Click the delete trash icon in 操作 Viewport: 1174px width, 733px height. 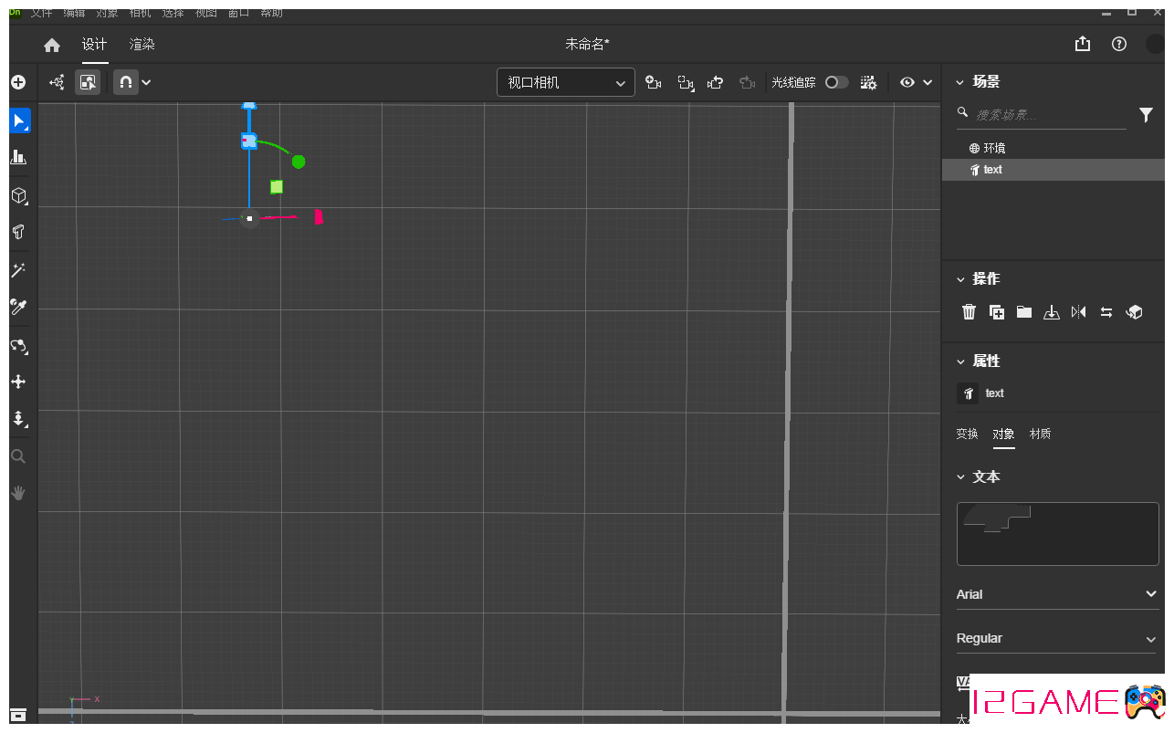point(970,312)
